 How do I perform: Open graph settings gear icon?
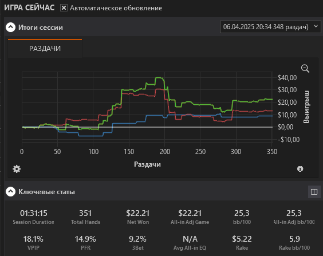pos(17,169)
